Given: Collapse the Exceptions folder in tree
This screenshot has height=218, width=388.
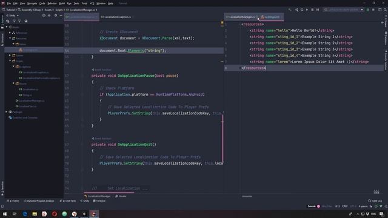Looking at the screenshot, I should [x=13, y=67].
